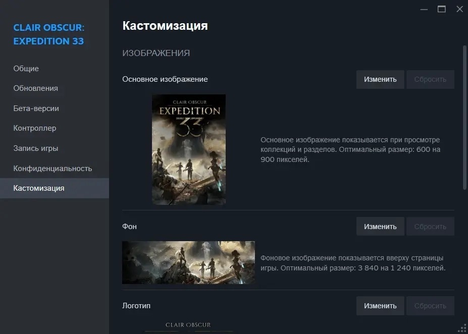Viewport: 468px width, 334px height.
Task: Go to the Обновления section
Action: coord(35,89)
